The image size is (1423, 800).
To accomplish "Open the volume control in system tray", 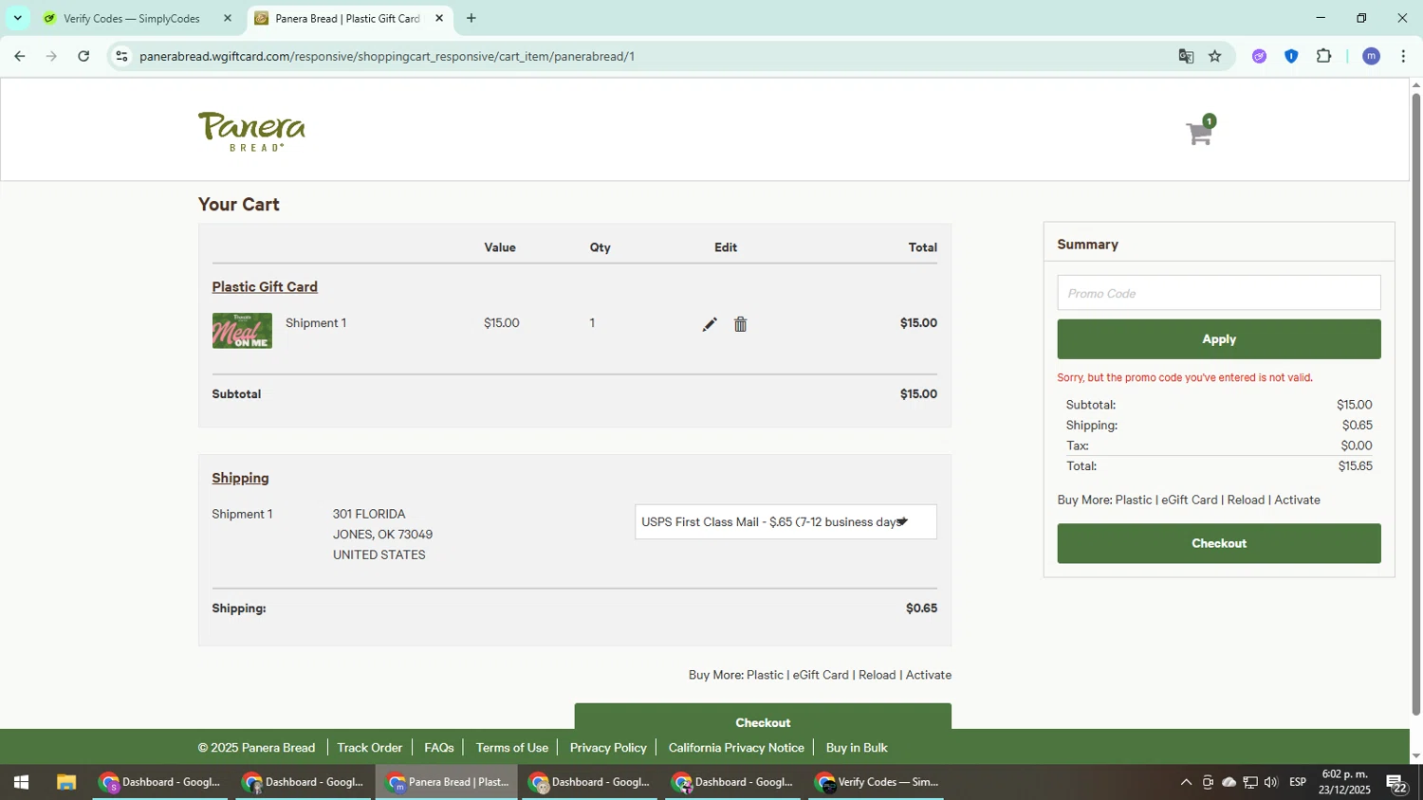I will (x=1271, y=782).
